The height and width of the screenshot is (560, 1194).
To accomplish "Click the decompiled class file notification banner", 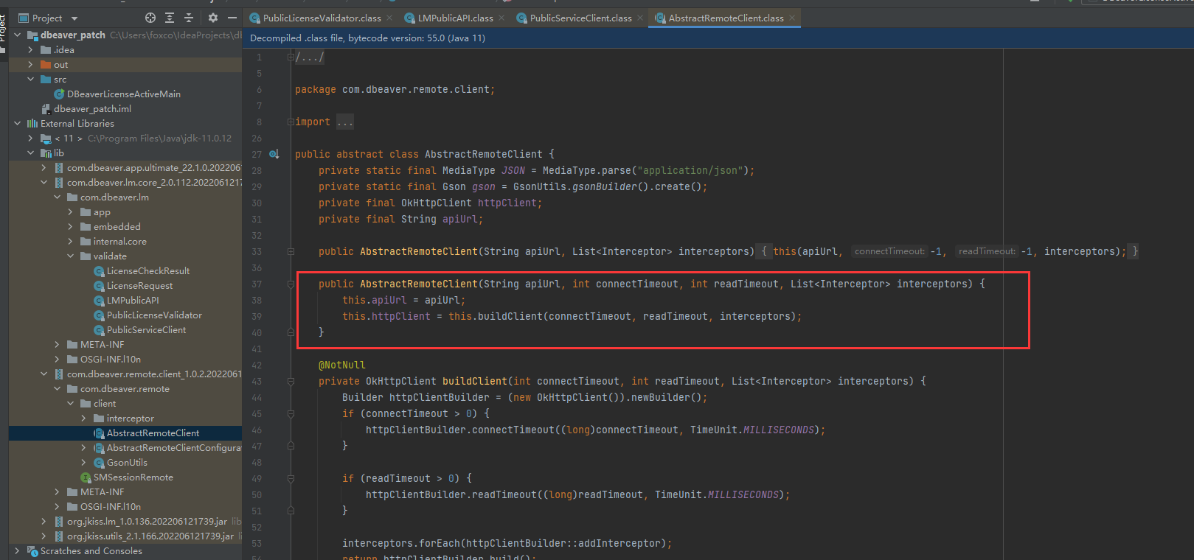I will tap(718, 38).
